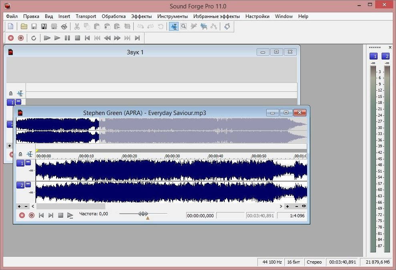Open the Transport menu

pos(86,16)
